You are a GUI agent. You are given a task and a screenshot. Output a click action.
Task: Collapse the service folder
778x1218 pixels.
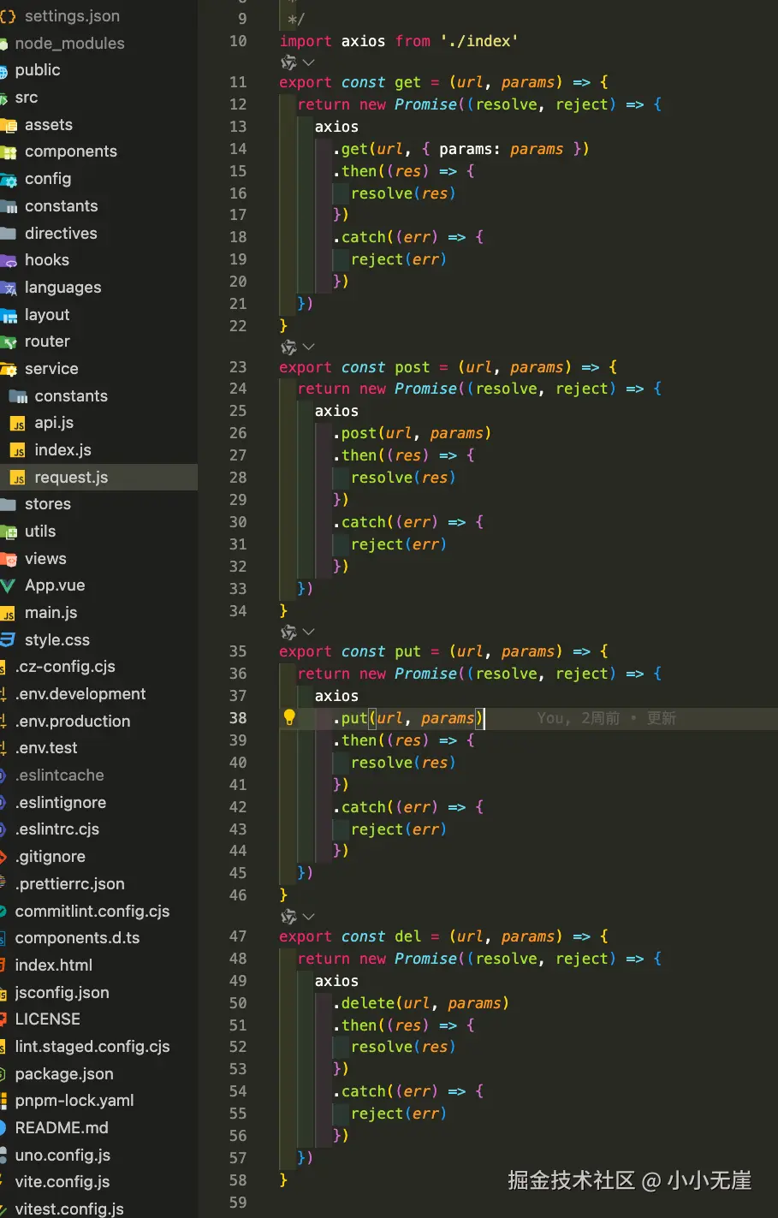[51, 369]
